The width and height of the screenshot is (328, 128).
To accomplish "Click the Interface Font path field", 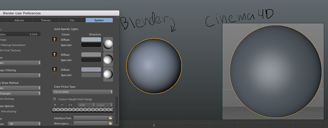I will coord(91,118).
